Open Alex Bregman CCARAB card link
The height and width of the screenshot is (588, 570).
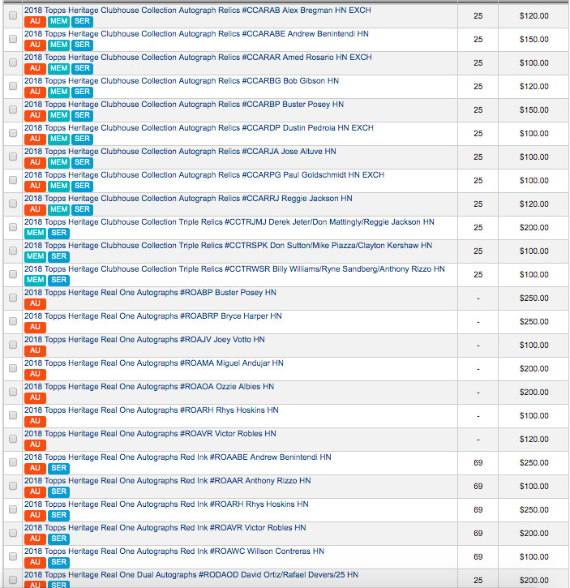[x=198, y=11]
